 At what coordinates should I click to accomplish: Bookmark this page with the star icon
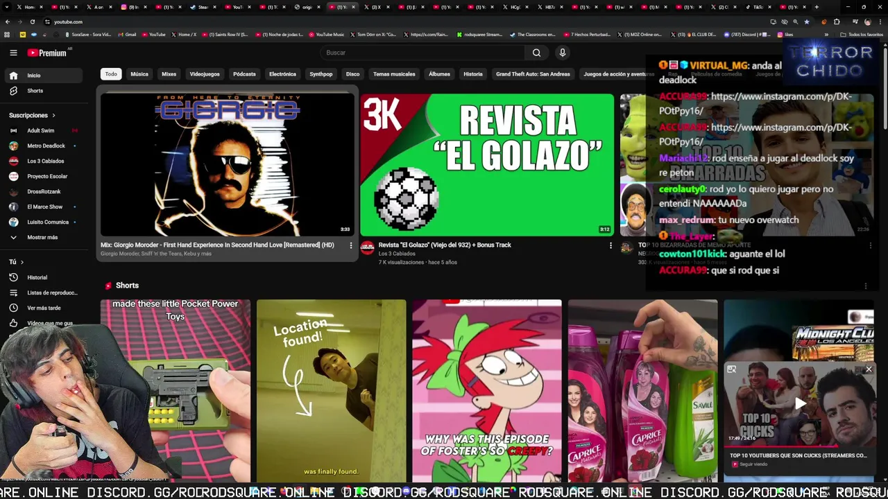pos(806,21)
